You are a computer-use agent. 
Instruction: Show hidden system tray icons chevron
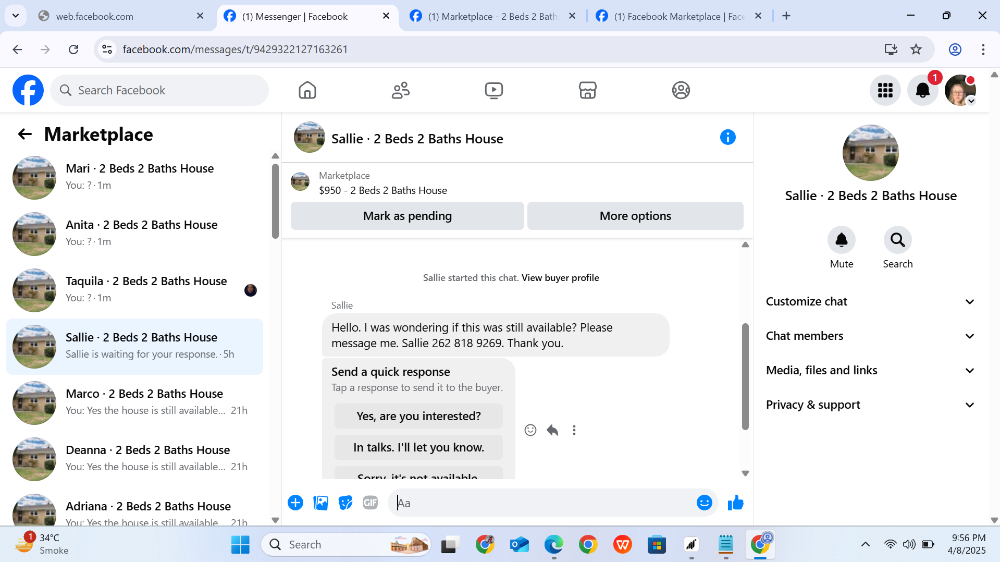pyautogui.click(x=865, y=544)
